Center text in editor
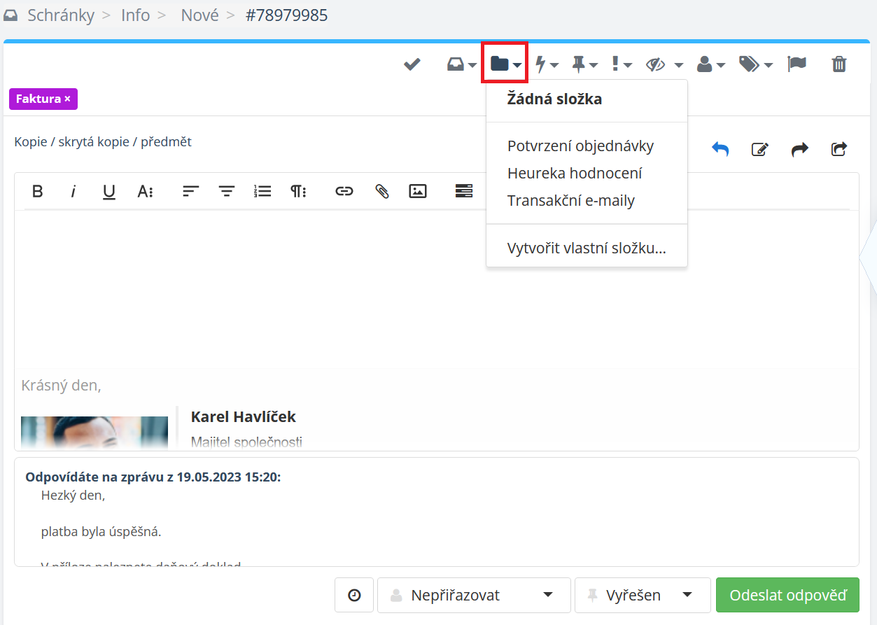 coord(226,191)
